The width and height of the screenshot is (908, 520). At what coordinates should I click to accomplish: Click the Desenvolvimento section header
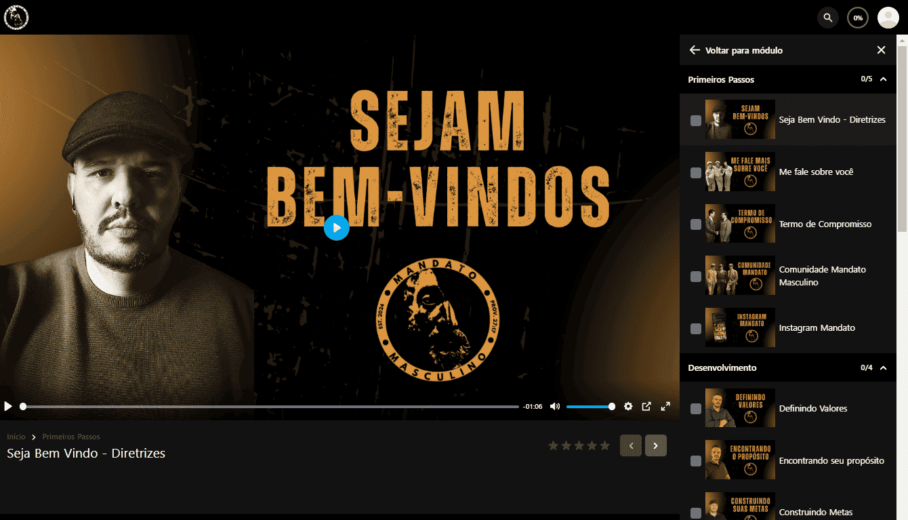[788, 367]
